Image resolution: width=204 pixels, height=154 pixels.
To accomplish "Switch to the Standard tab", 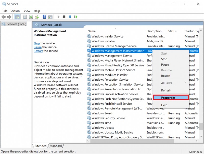I will [56, 146].
